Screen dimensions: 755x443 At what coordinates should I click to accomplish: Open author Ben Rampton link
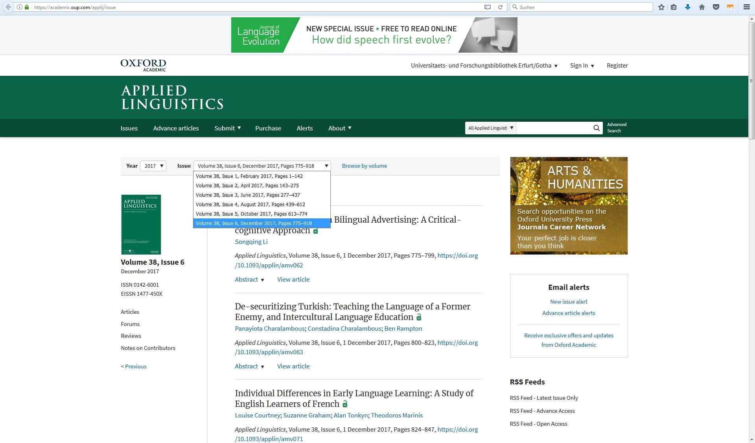click(403, 328)
